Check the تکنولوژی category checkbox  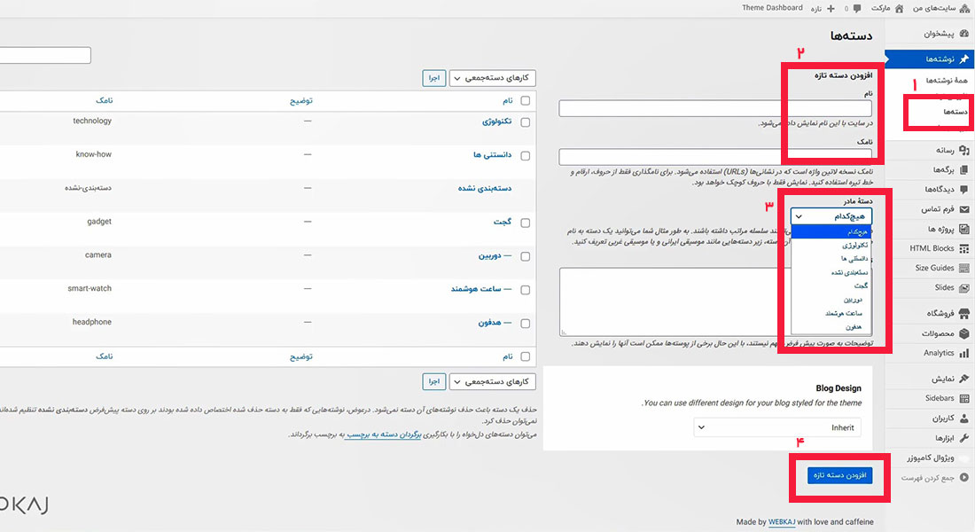(x=526, y=122)
